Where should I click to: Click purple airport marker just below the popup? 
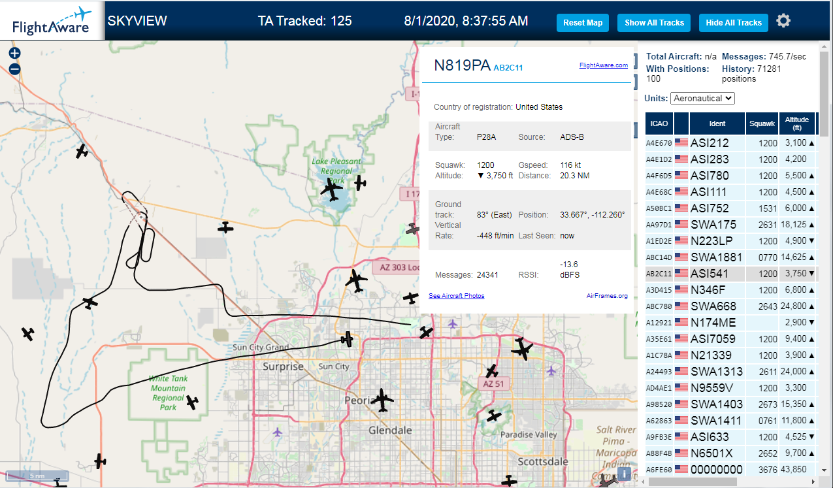click(x=452, y=323)
